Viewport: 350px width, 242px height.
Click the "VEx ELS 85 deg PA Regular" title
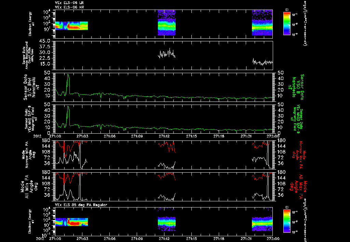[x=81, y=205]
